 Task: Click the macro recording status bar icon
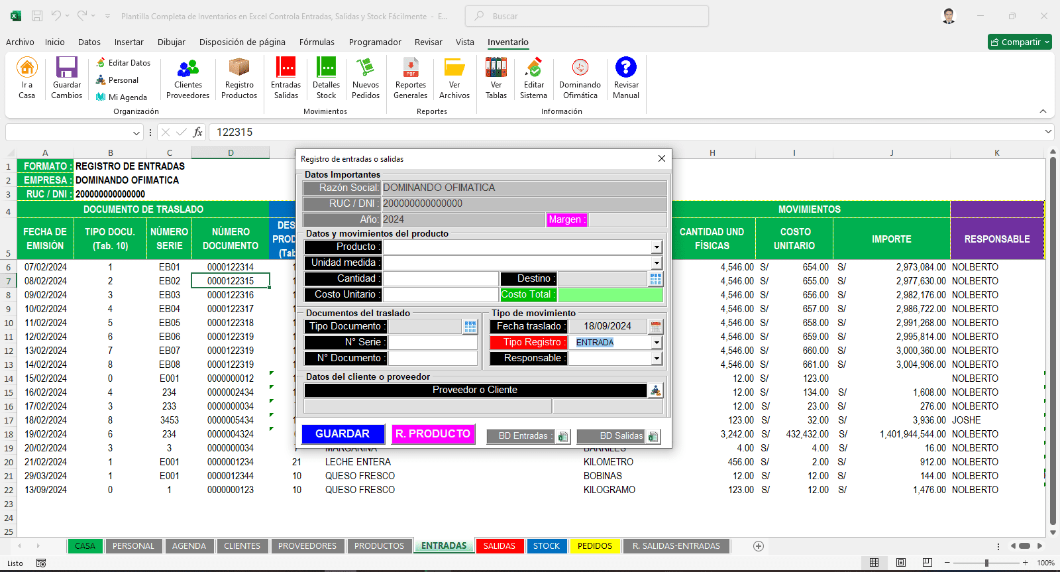point(41,563)
